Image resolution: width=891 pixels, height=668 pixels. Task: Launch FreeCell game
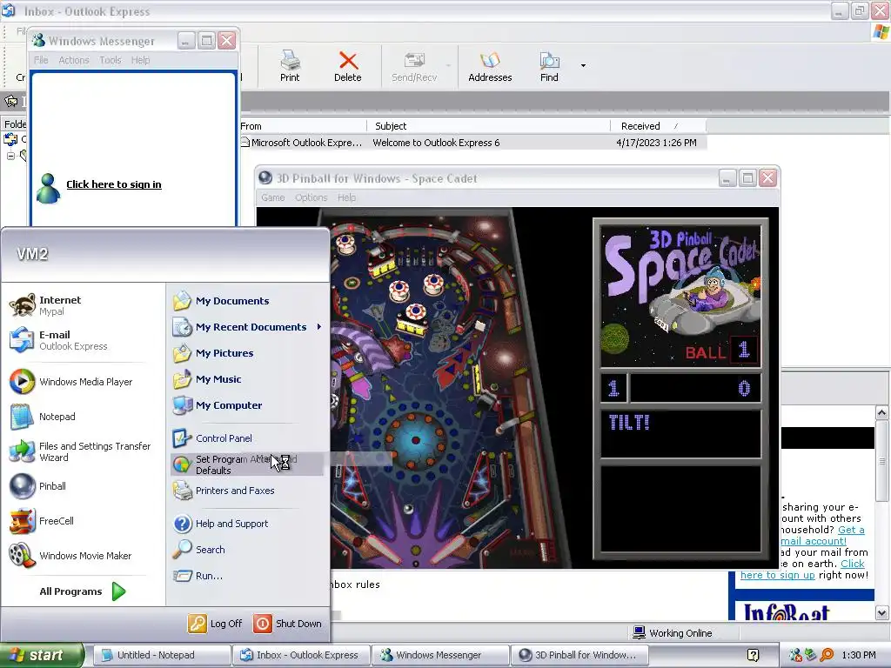(42, 521)
